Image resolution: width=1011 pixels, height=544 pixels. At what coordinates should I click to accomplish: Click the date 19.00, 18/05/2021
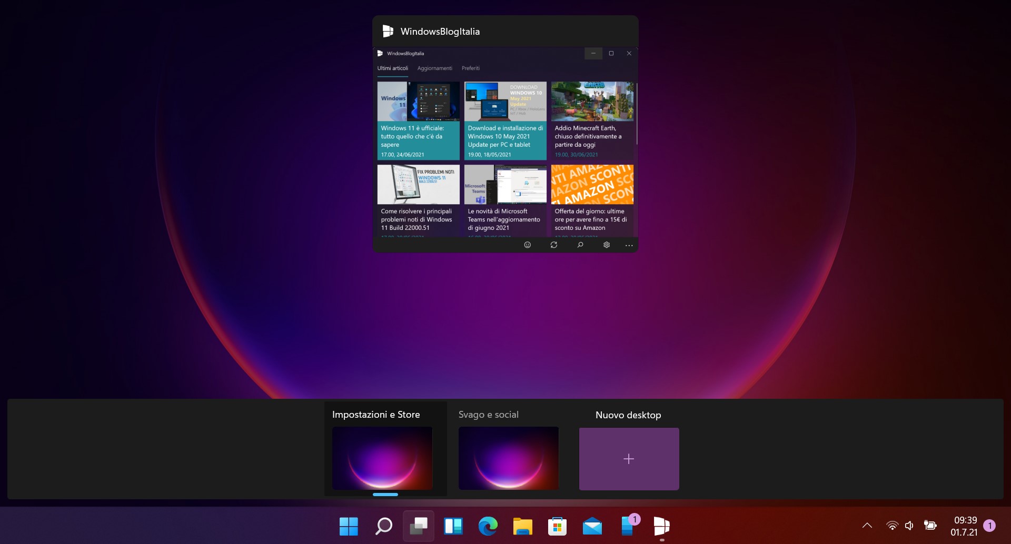[x=490, y=155]
